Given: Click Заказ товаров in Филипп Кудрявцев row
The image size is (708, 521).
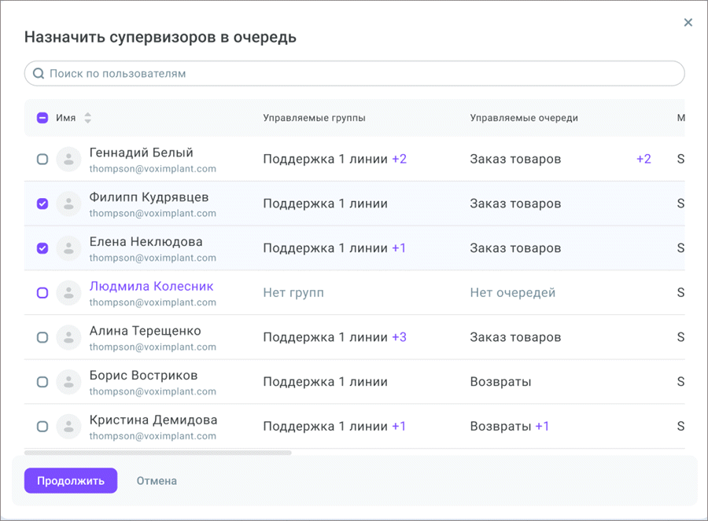Looking at the screenshot, I should (515, 204).
